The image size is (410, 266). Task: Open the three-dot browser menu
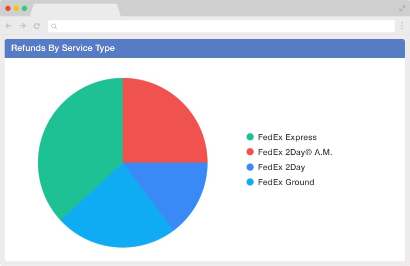[x=402, y=26]
